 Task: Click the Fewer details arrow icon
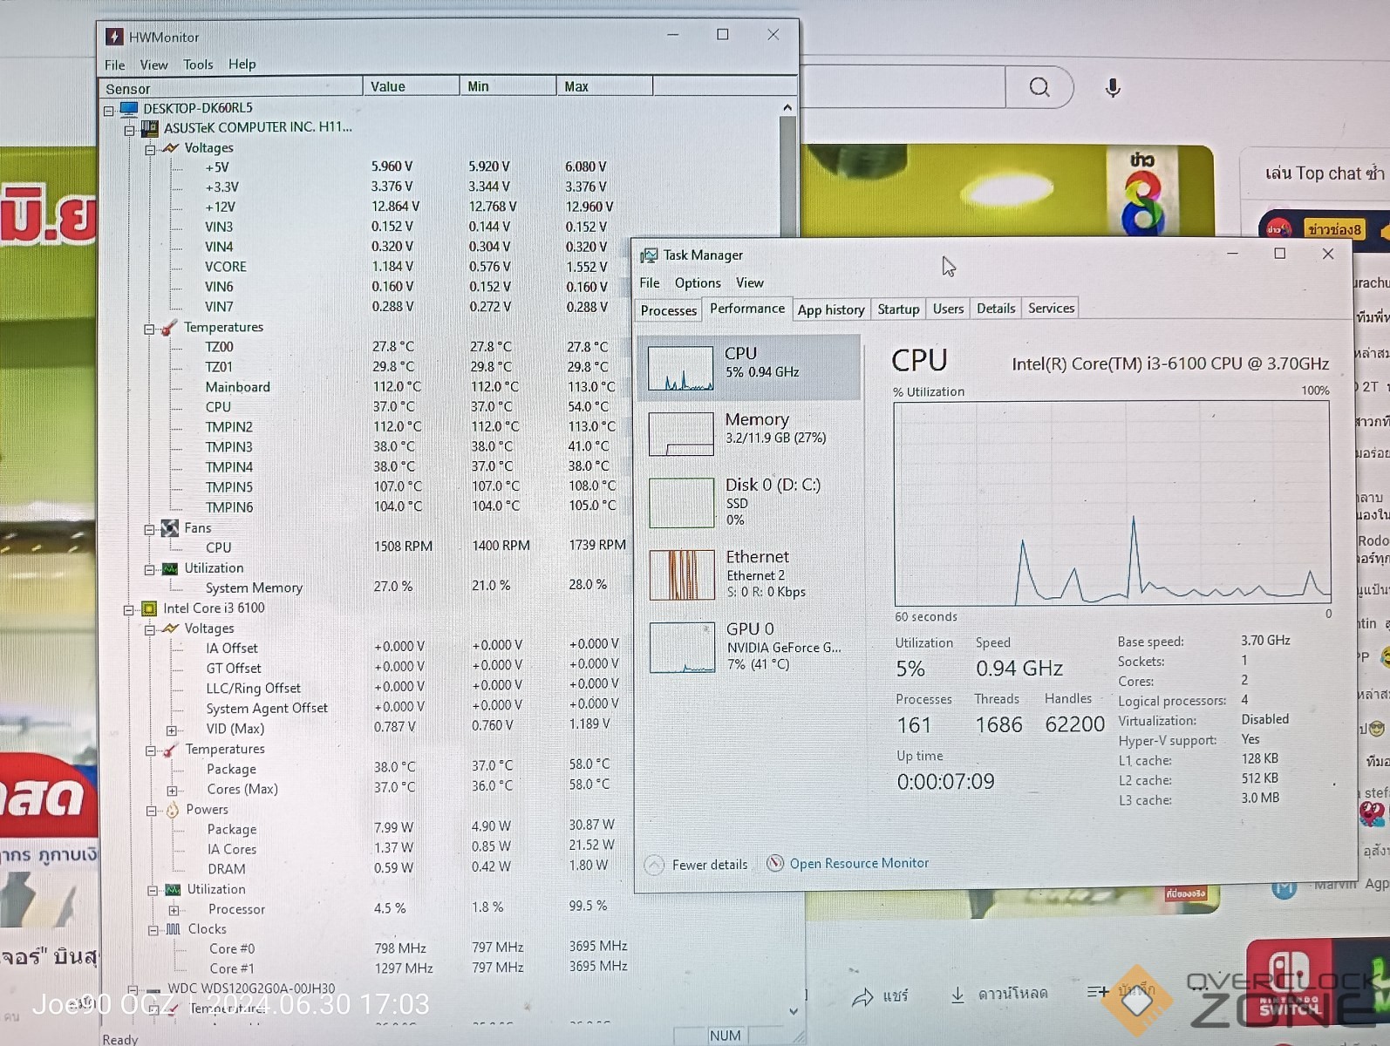click(653, 865)
